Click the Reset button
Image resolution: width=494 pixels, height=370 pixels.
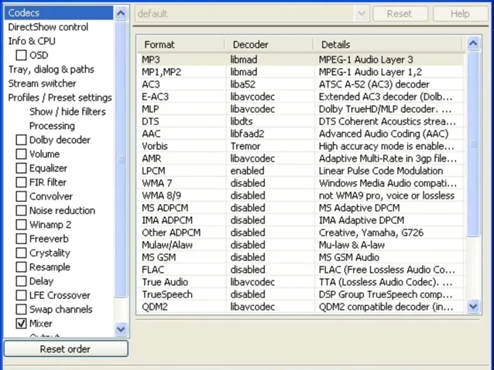coord(400,14)
